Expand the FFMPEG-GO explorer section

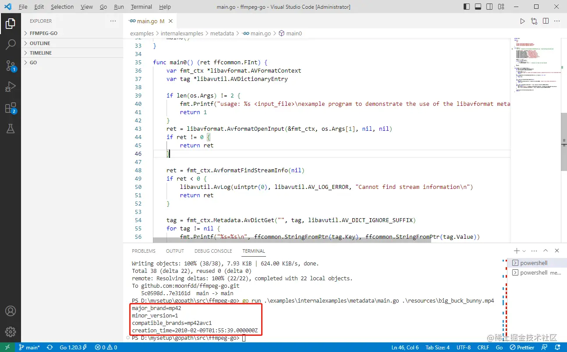pyautogui.click(x=72, y=33)
